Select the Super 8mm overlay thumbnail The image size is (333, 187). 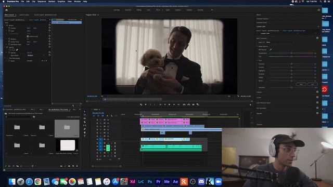(68, 145)
